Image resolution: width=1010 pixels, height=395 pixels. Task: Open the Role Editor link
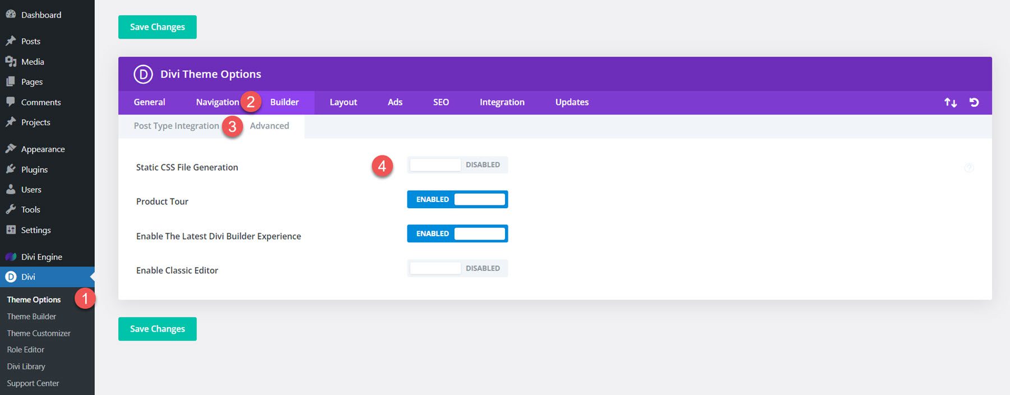(25, 350)
